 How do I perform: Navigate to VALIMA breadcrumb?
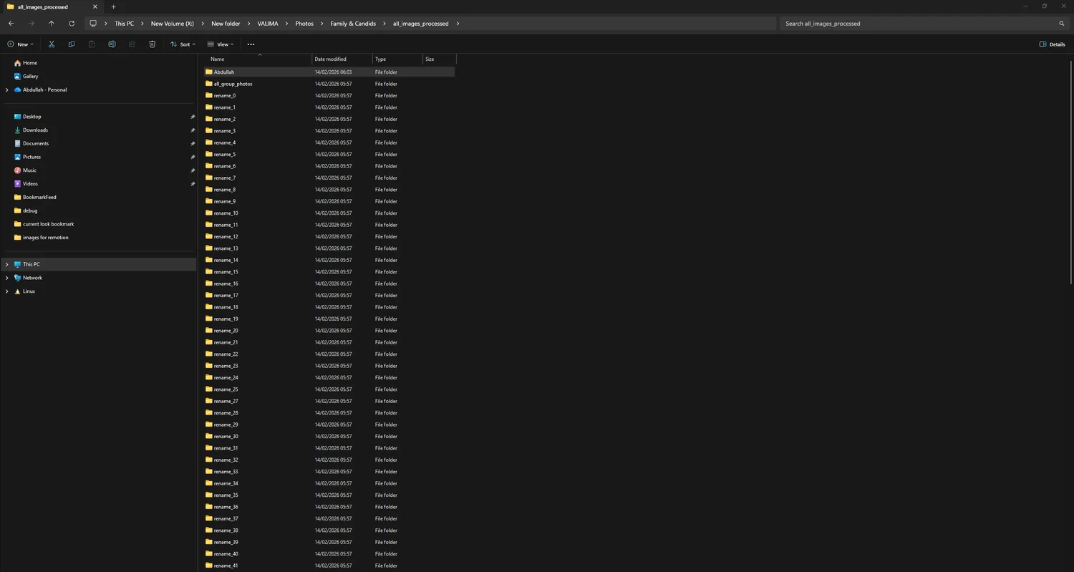(268, 24)
